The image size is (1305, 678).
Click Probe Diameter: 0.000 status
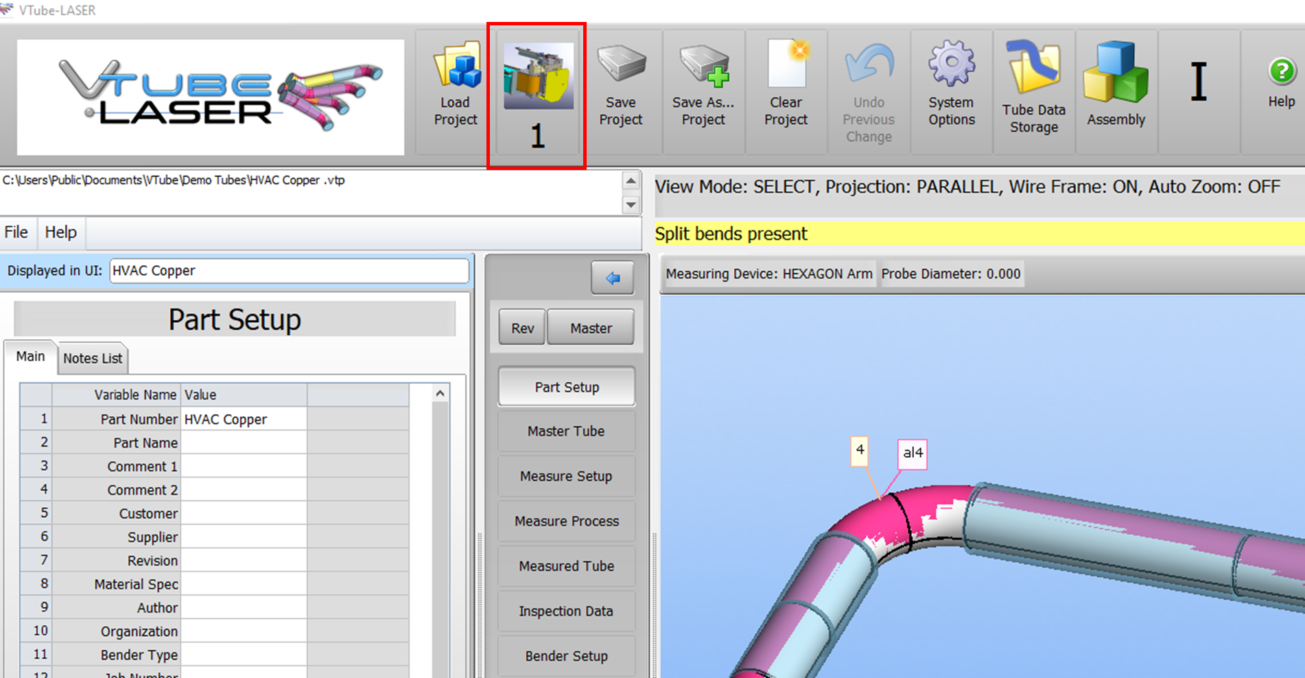click(x=951, y=274)
